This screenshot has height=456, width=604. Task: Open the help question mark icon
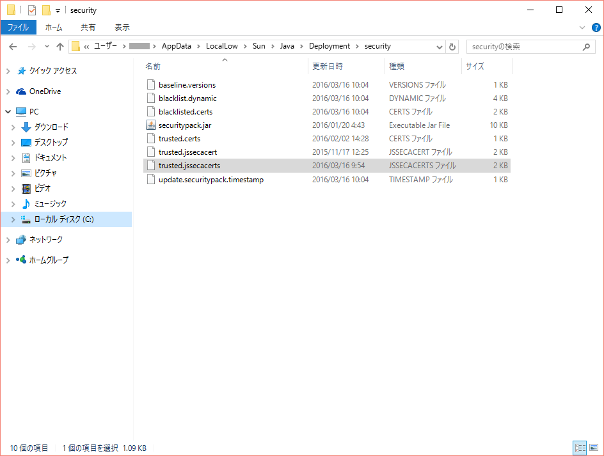(594, 28)
